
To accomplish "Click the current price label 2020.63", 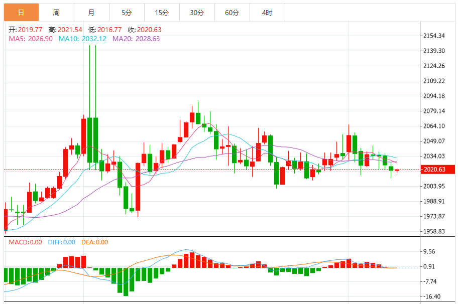I will tap(437, 170).
